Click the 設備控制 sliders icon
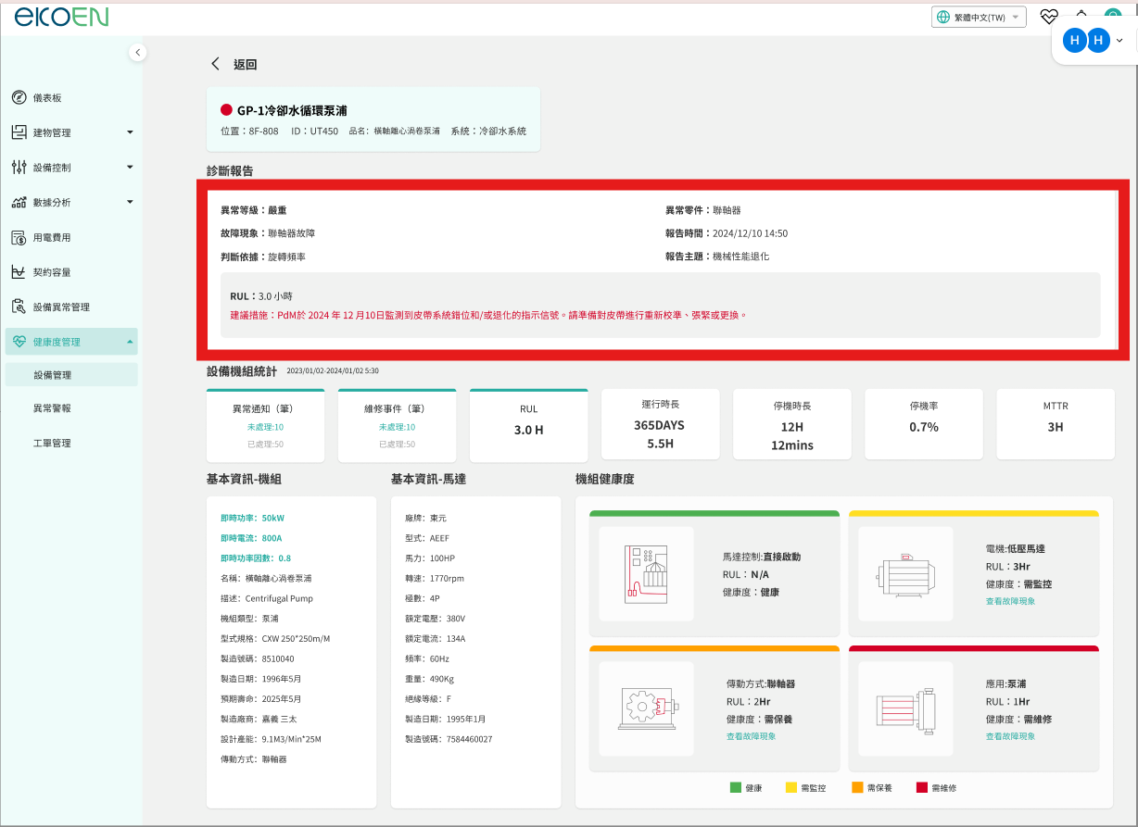 click(19, 168)
